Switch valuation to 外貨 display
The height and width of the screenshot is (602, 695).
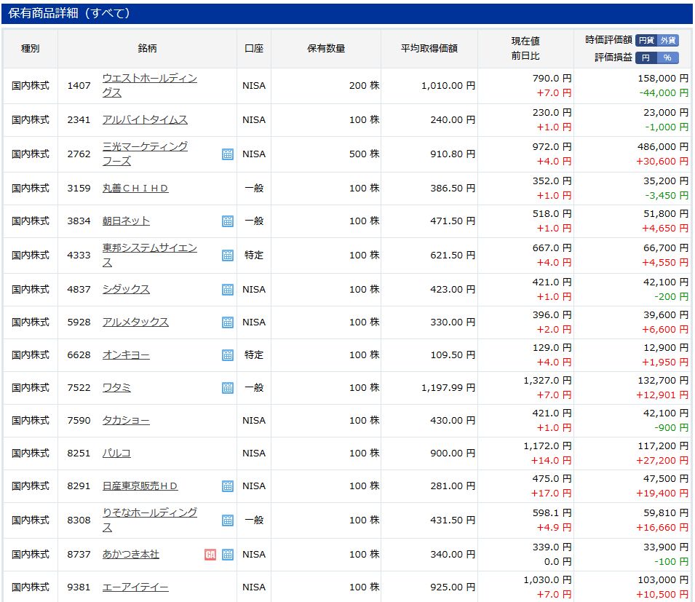(x=668, y=40)
